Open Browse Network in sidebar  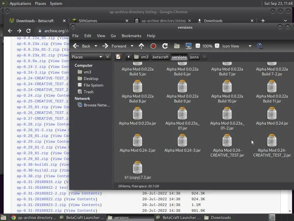click(97, 105)
